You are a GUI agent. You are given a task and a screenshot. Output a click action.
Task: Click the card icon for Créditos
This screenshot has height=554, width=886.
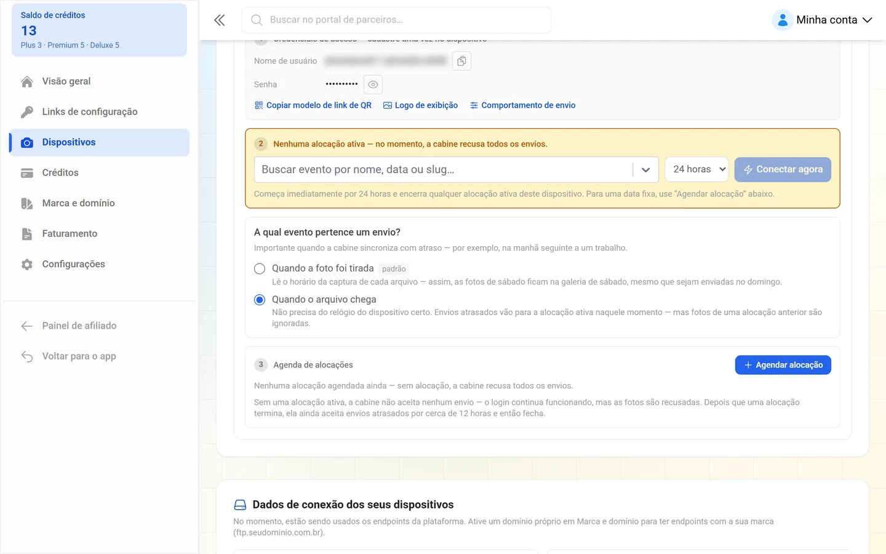27,173
